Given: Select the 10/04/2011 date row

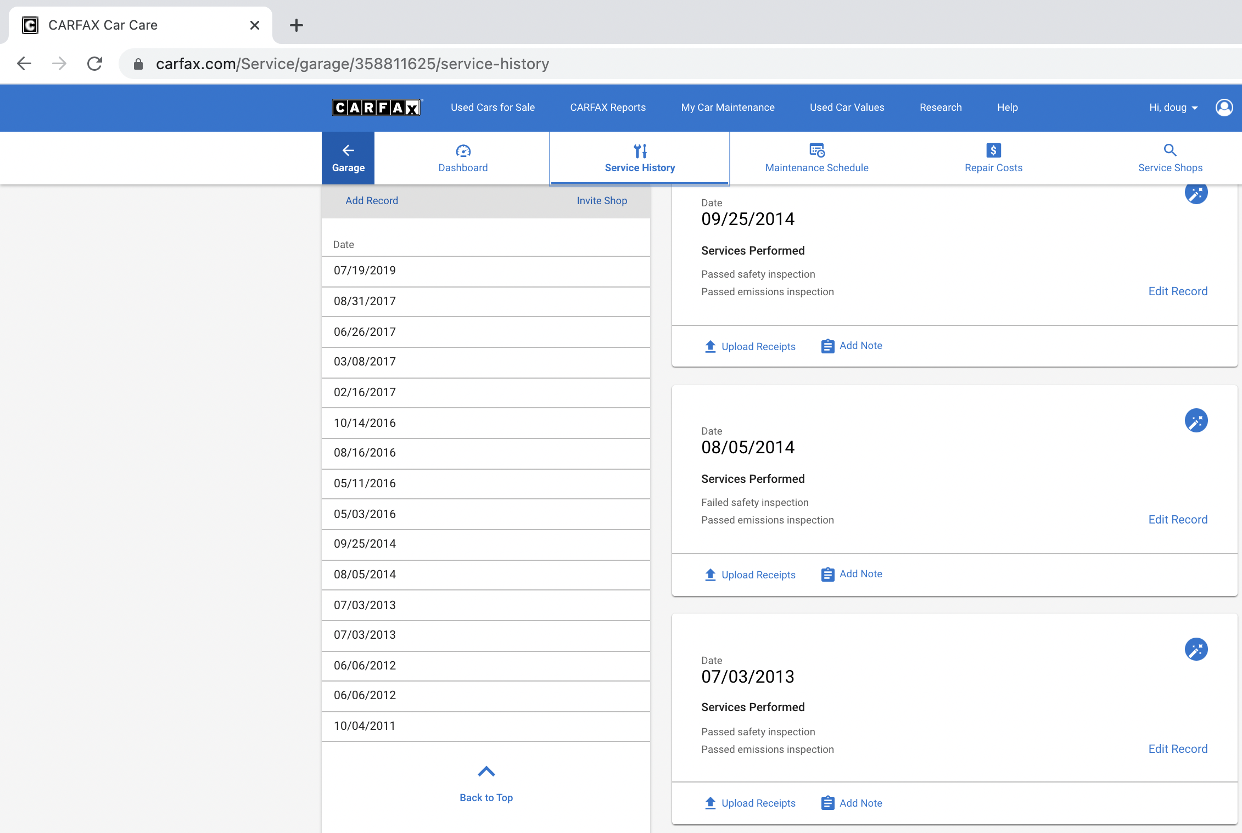Looking at the screenshot, I should (486, 727).
